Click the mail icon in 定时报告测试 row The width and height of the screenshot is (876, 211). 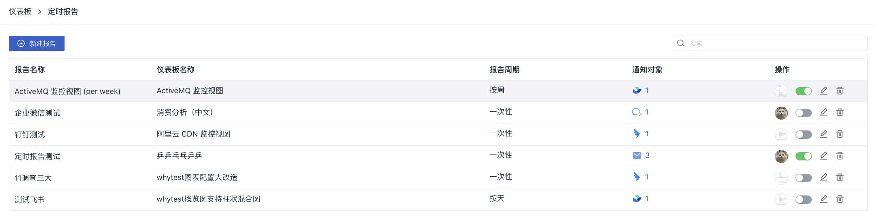(x=637, y=155)
